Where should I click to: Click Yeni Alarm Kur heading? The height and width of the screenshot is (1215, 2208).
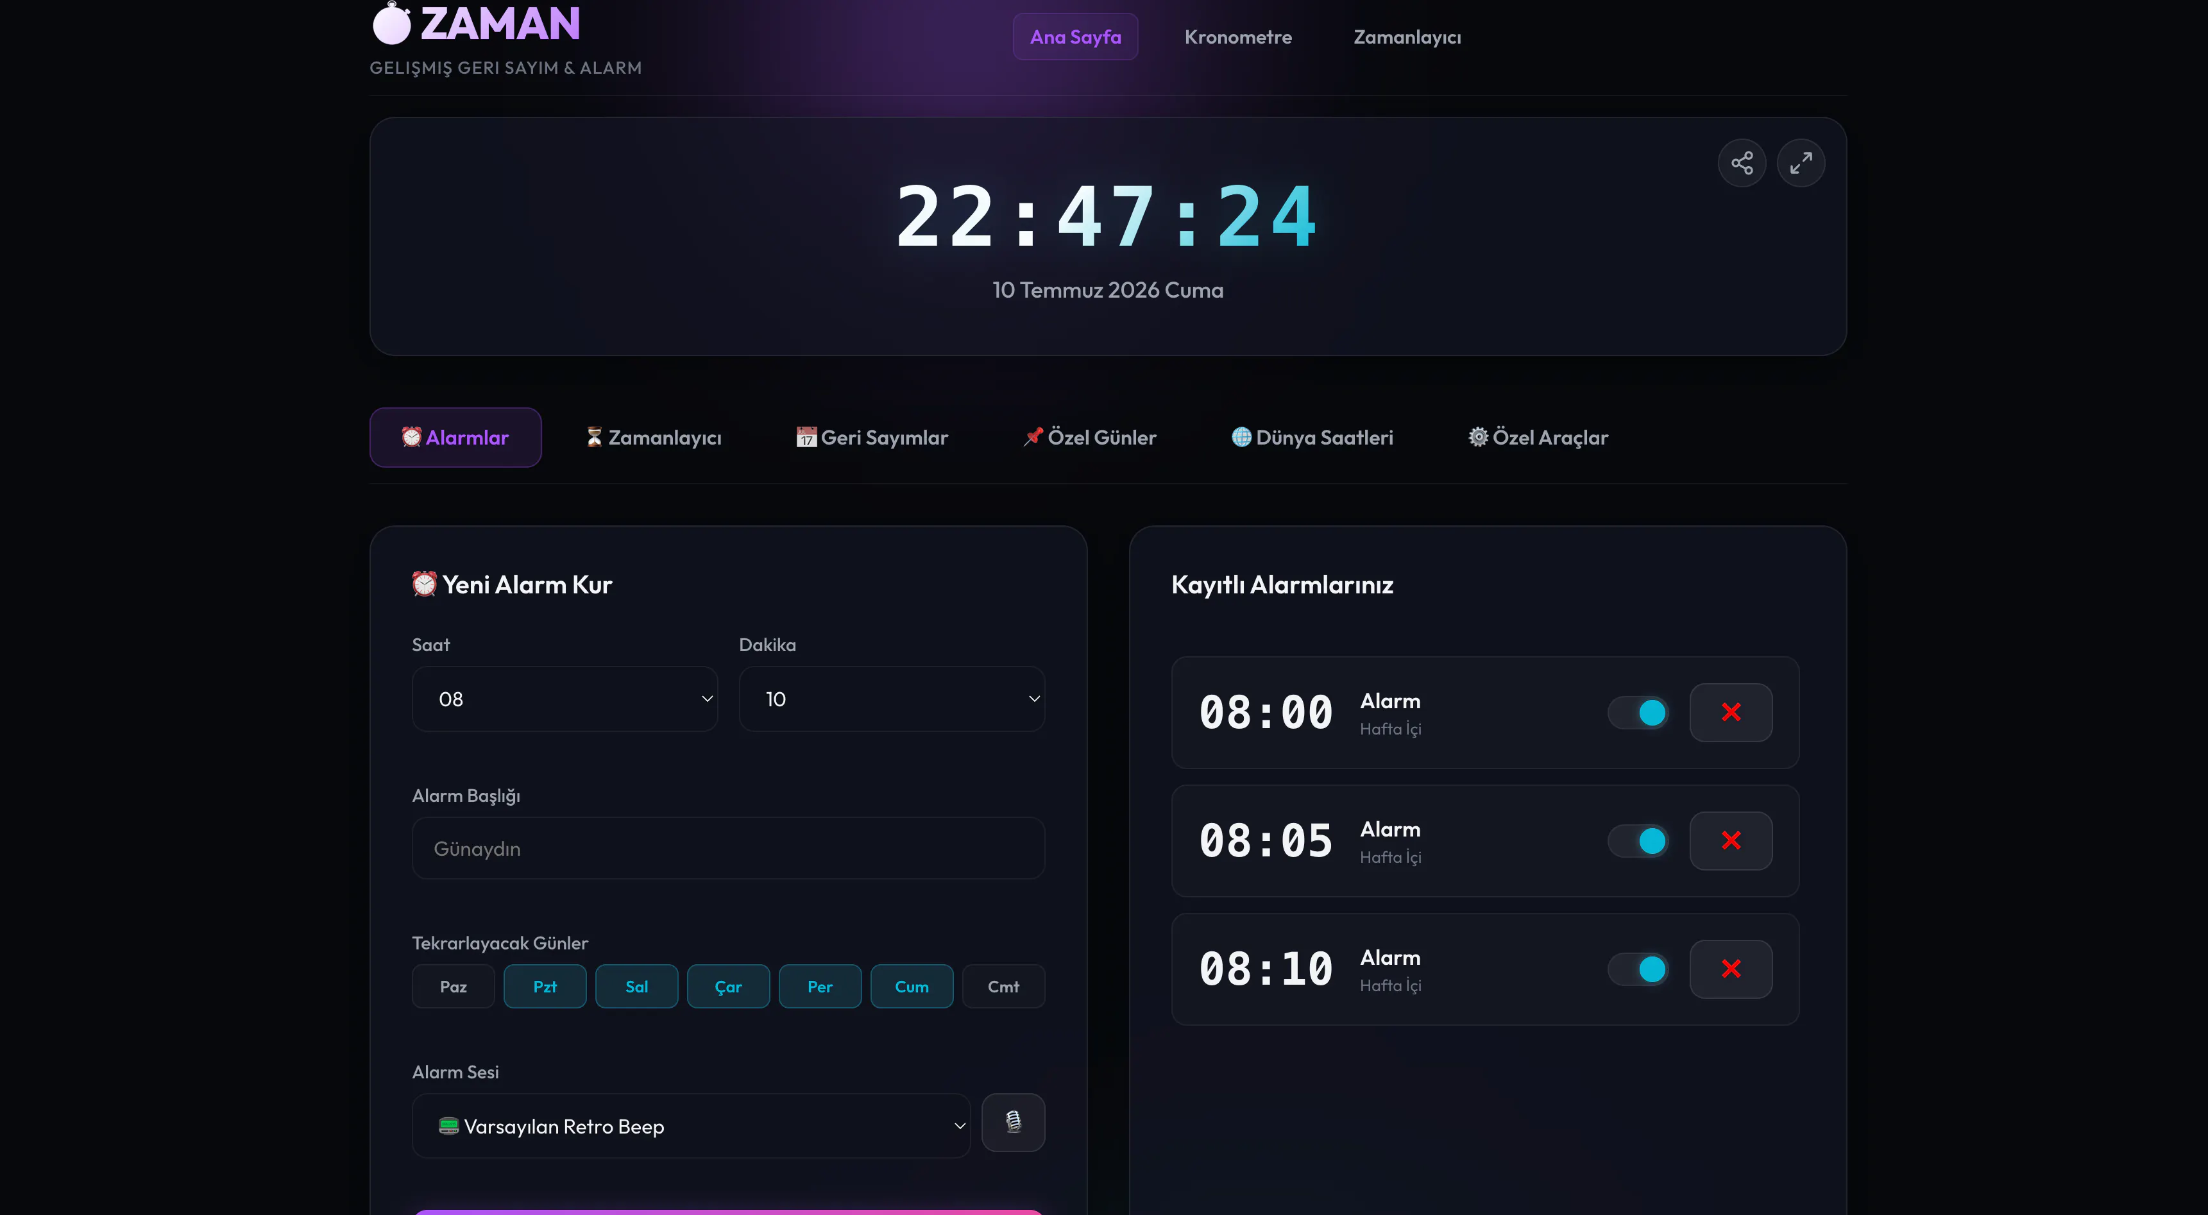[x=512, y=585]
